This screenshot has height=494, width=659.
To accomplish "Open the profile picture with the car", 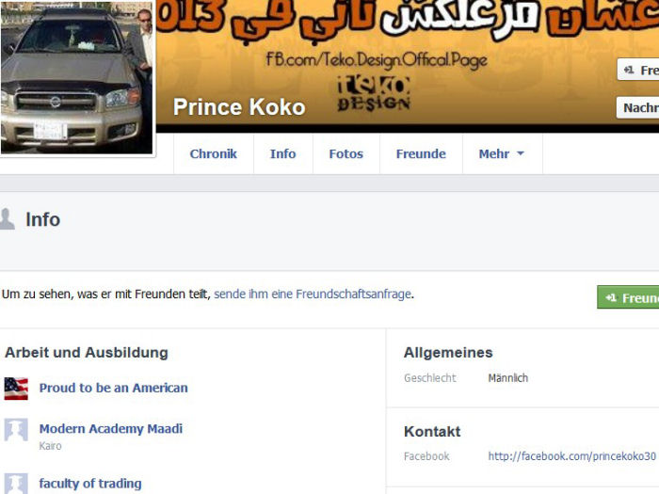I will pyautogui.click(x=77, y=78).
